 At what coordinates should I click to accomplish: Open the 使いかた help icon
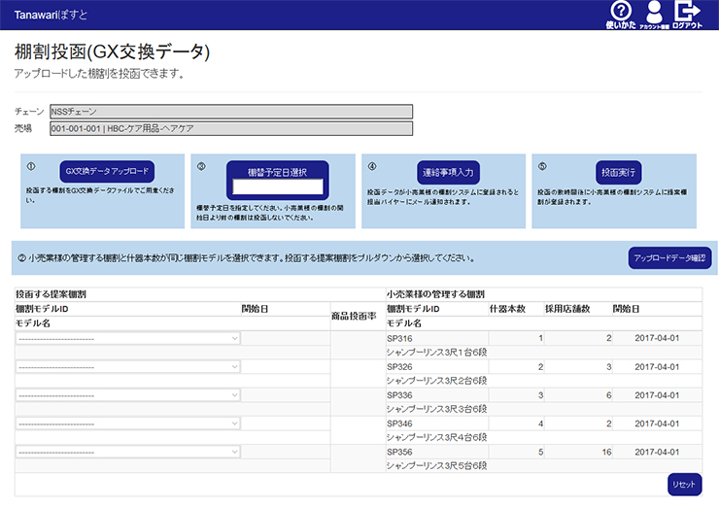(620, 14)
